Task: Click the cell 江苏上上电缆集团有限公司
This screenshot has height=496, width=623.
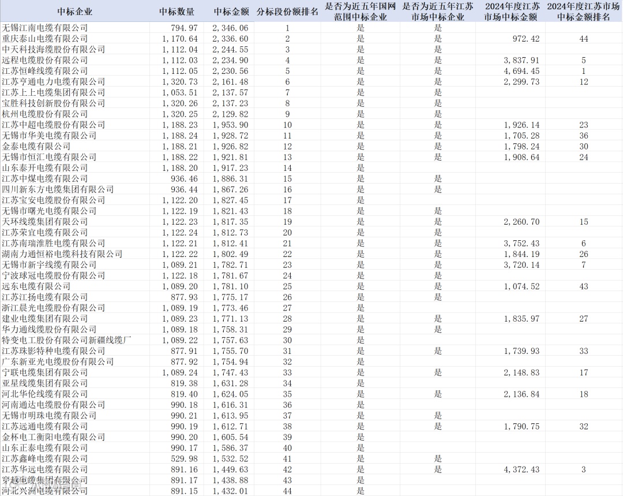Action: point(54,92)
